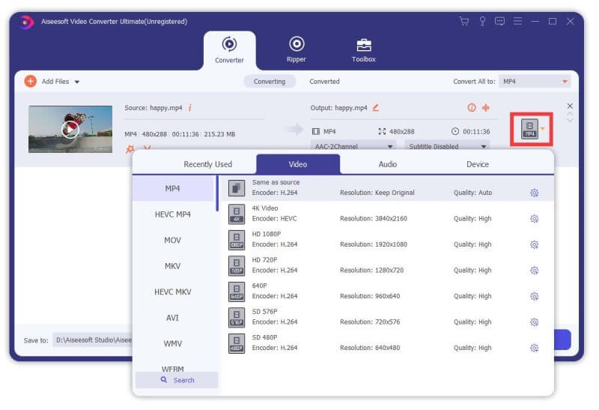Expand the Add Files dropdown arrow
Screen dimensions: 599x410
pos(77,82)
